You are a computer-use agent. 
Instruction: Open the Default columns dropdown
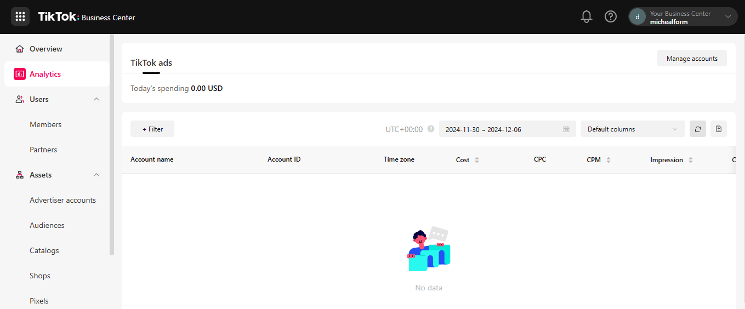(633, 129)
